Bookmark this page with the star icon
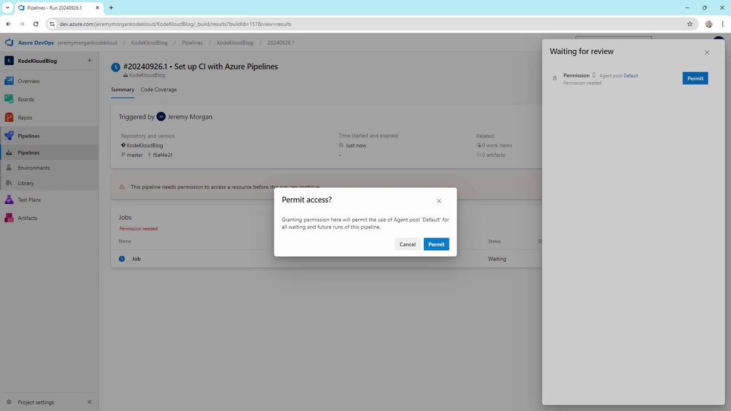The width and height of the screenshot is (731, 411). (x=690, y=24)
